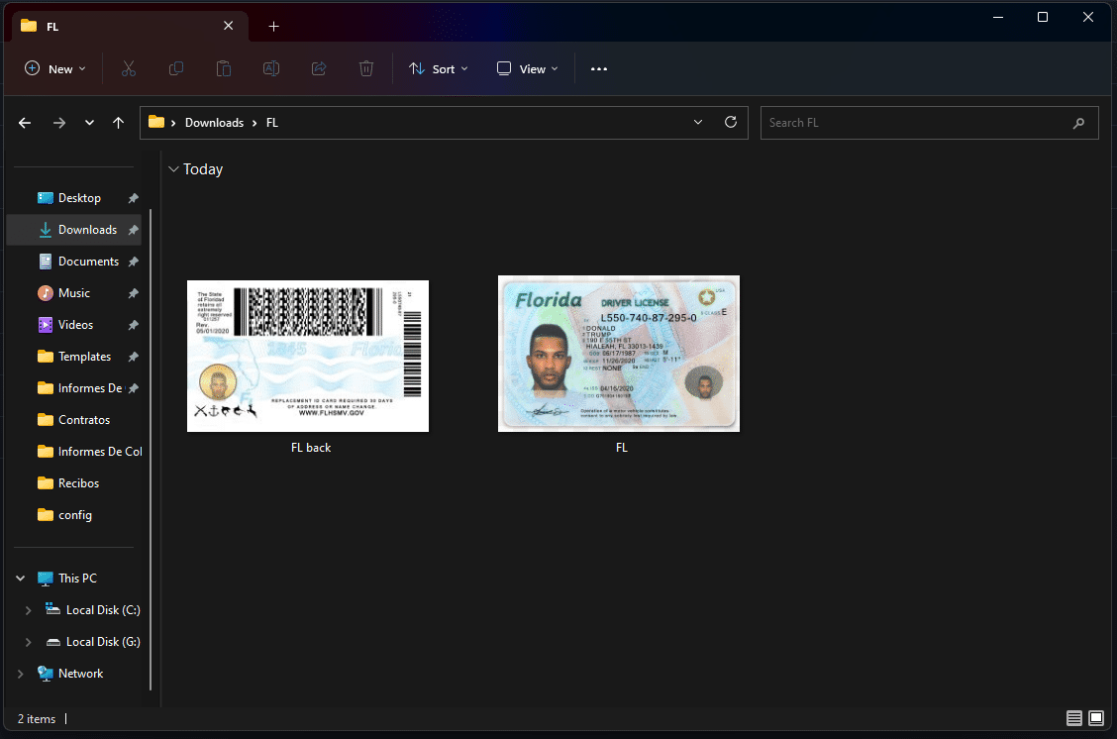Open the See more ellipsis menu

[x=599, y=68]
